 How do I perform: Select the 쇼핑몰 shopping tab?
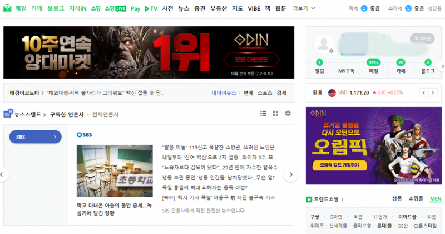click(416, 199)
